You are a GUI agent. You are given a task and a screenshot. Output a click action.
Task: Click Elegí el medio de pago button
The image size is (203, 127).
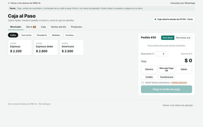click(x=166, y=89)
